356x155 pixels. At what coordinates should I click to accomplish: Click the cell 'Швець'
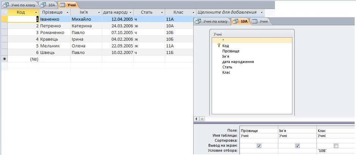tap(55, 53)
